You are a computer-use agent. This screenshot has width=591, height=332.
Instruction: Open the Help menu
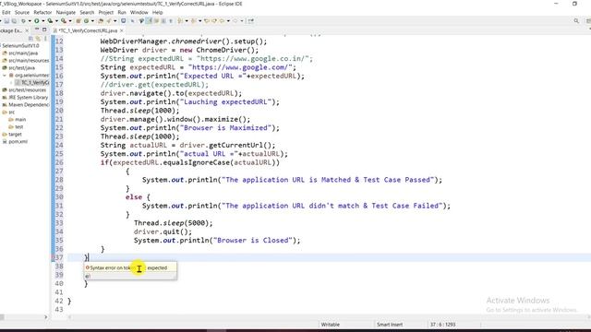(x=158, y=12)
